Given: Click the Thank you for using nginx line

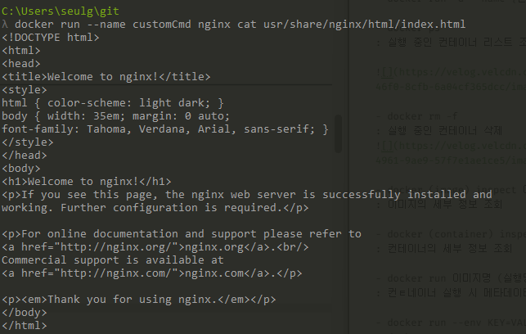Looking at the screenshot, I should [x=139, y=299].
